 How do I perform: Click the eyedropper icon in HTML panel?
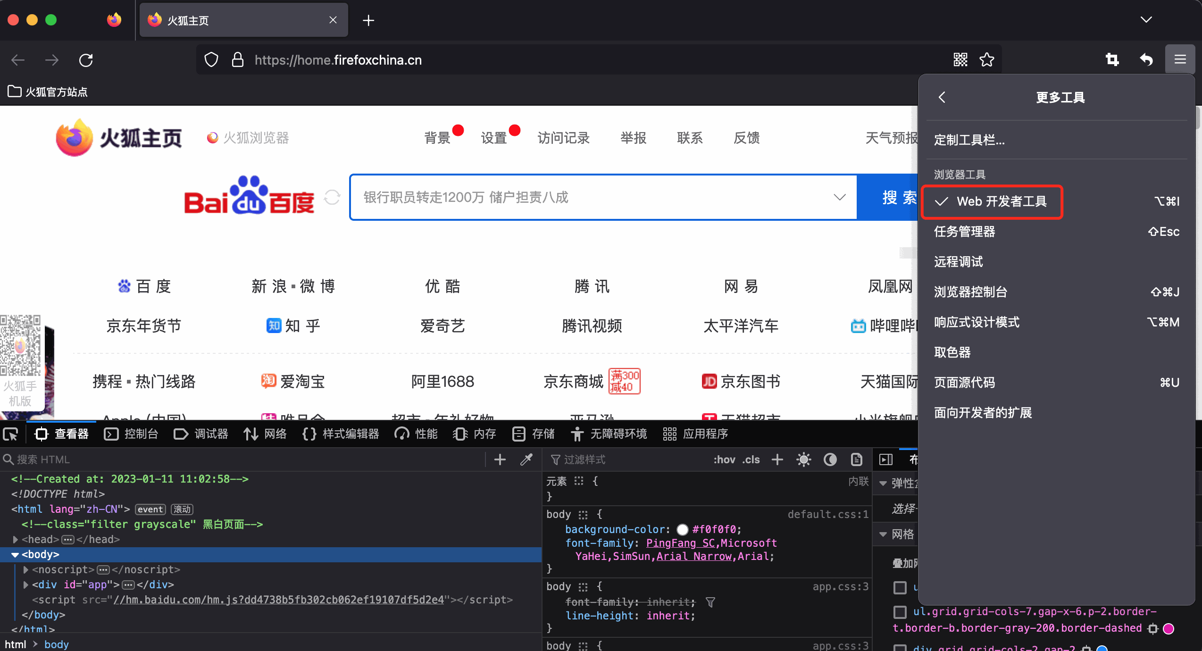(526, 459)
